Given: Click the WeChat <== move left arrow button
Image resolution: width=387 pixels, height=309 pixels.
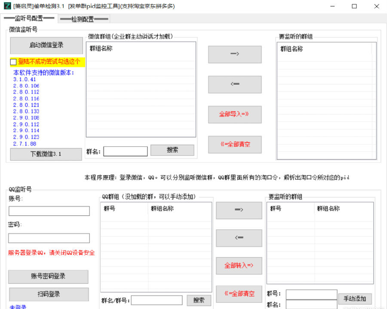Looking at the screenshot, I should pyautogui.click(x=235, y=84).
